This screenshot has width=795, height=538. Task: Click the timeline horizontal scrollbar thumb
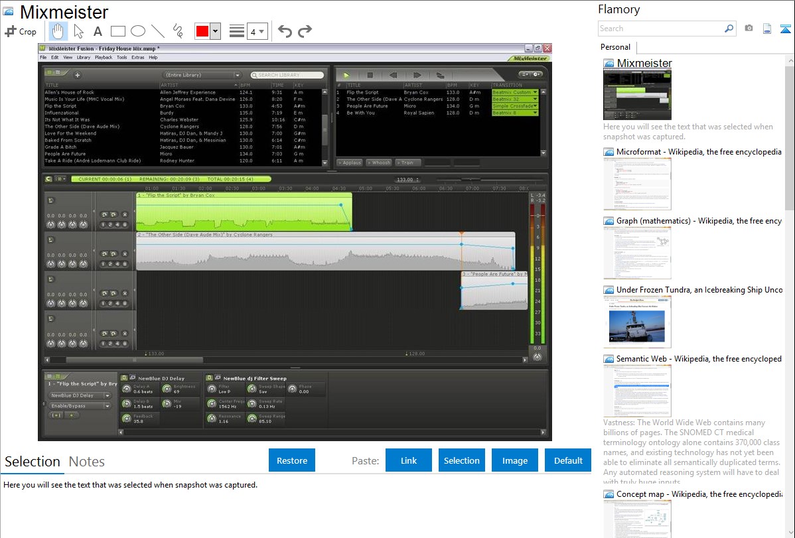tap(134, 360)
